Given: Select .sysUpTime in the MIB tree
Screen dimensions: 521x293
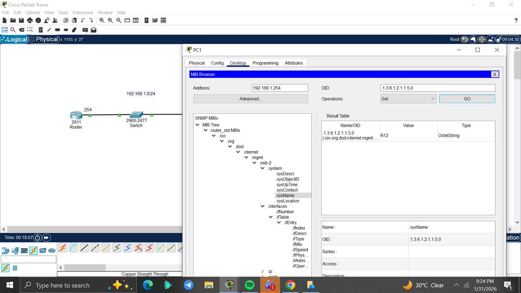Looking at the screenshot, I should click(287, 184).
